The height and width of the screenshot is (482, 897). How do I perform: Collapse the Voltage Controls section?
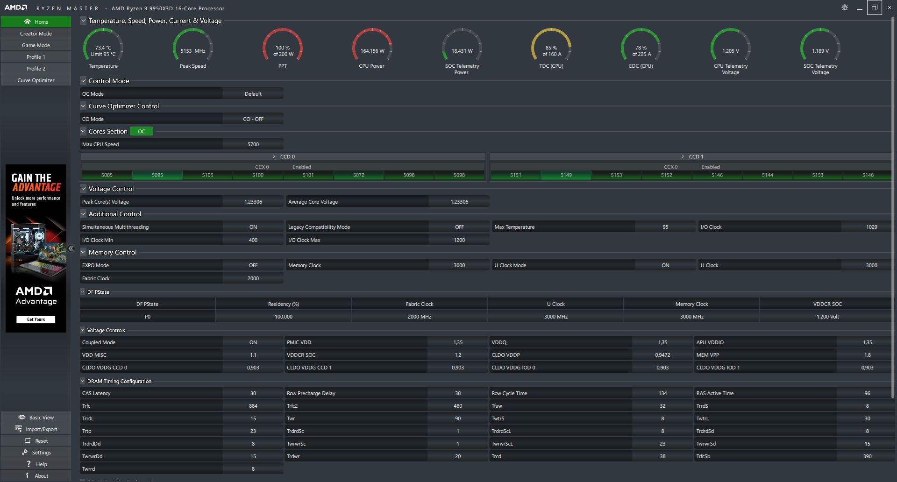(83, 330)
